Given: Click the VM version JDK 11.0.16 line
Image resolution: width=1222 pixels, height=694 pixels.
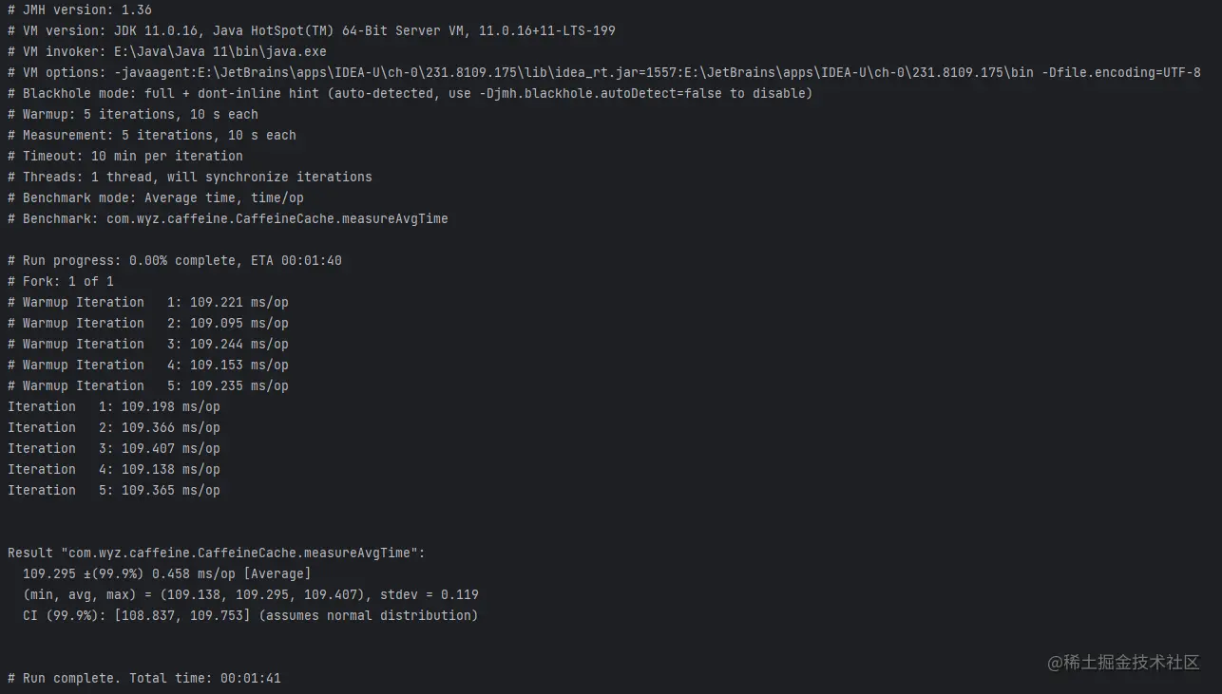Looking at the screenshot, I should coord(312,30).
